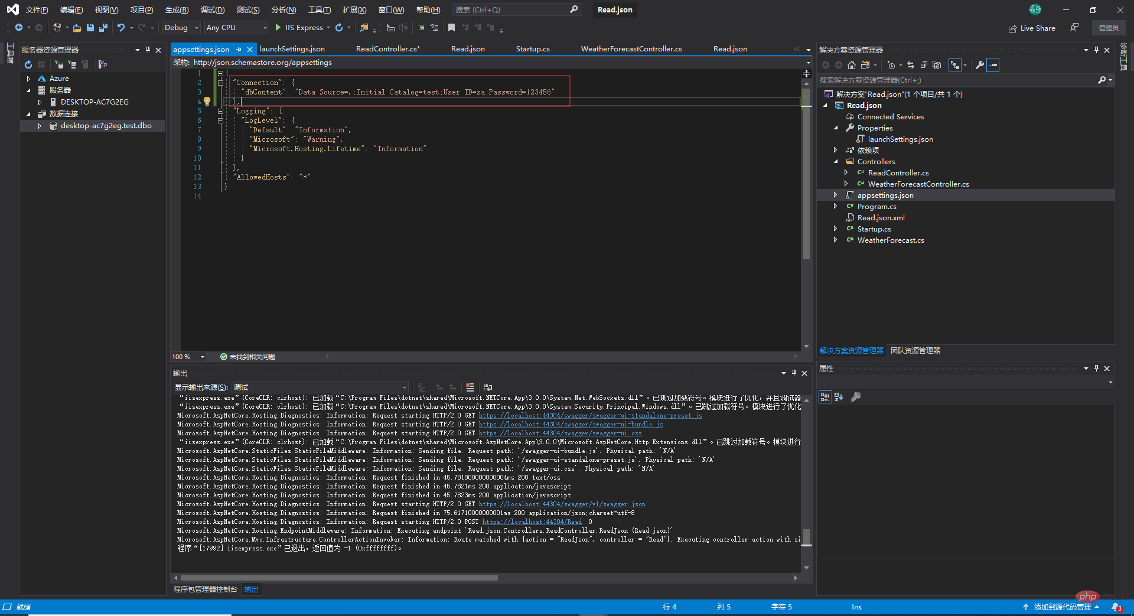Screen dimensions: 1134x616
Task: Click the bookmark icon in the toolbar
Action: pos(451,28)
